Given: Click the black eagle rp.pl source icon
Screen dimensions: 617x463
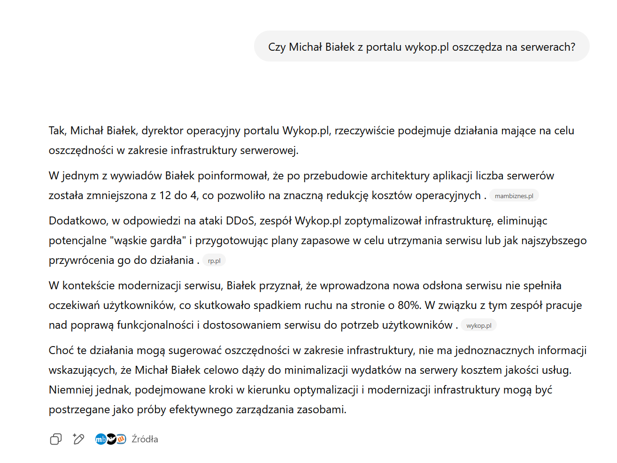Looking at the screenshot, I should tap(111, 439).
